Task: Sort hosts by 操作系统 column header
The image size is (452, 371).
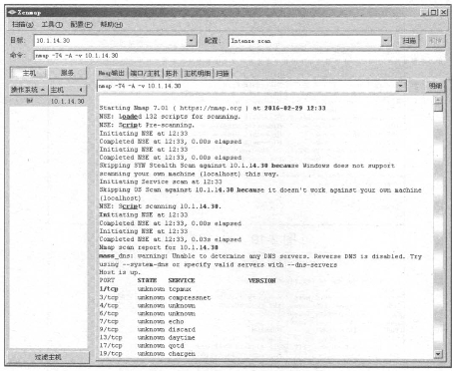Action: [x=29, y=90]
